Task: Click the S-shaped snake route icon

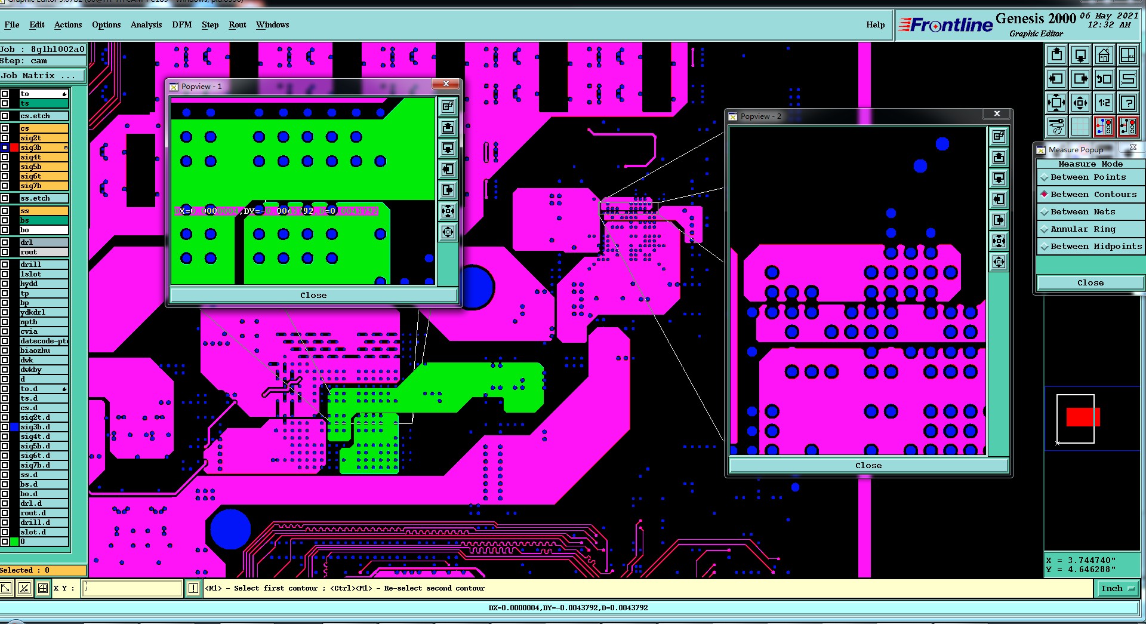Action: coord(1127,79)
